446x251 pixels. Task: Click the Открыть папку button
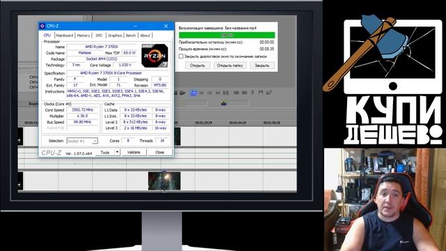click(x=230, y=66)
